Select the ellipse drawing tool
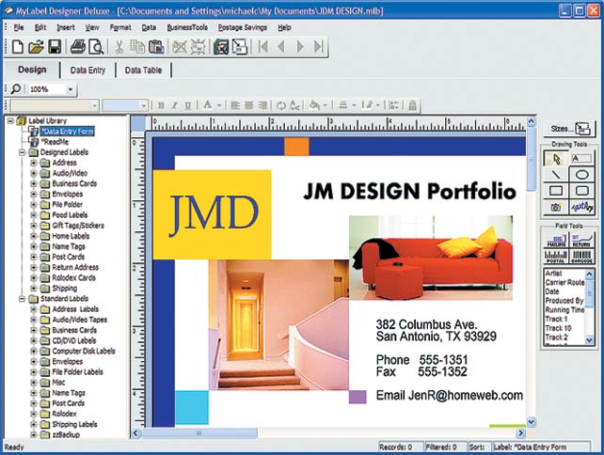Viewport: 604px width, 455px height. tap(581, 174)
